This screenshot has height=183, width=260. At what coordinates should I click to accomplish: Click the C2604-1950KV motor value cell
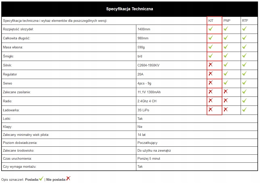click(149, 65)
